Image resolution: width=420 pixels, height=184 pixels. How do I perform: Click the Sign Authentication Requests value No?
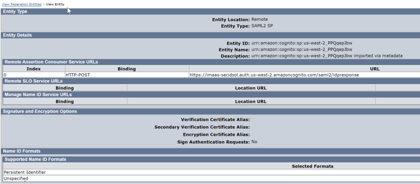pyautogui.click(x=254, y=142)
